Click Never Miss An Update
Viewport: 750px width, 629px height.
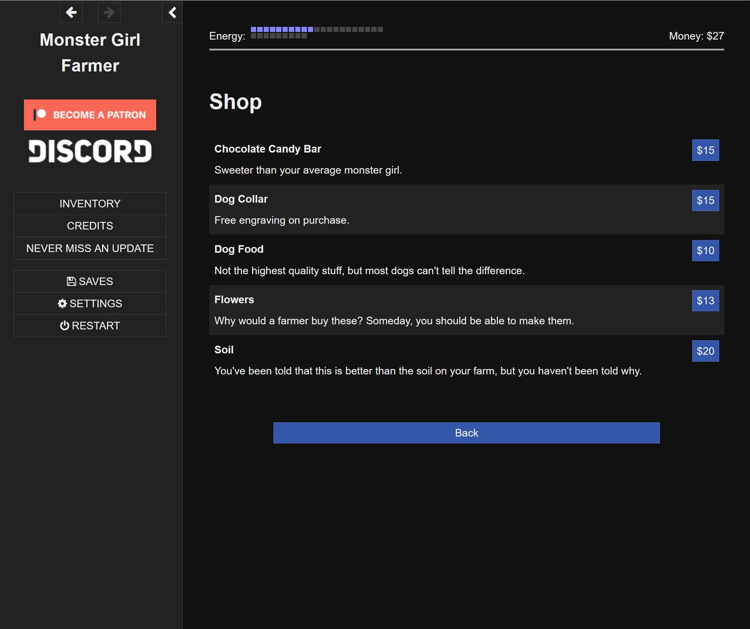click(x=90, y=248)
